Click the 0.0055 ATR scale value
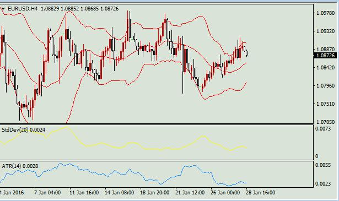Image resolution: width=339 pixels, height=201 pixels. (x=323, y=165)
